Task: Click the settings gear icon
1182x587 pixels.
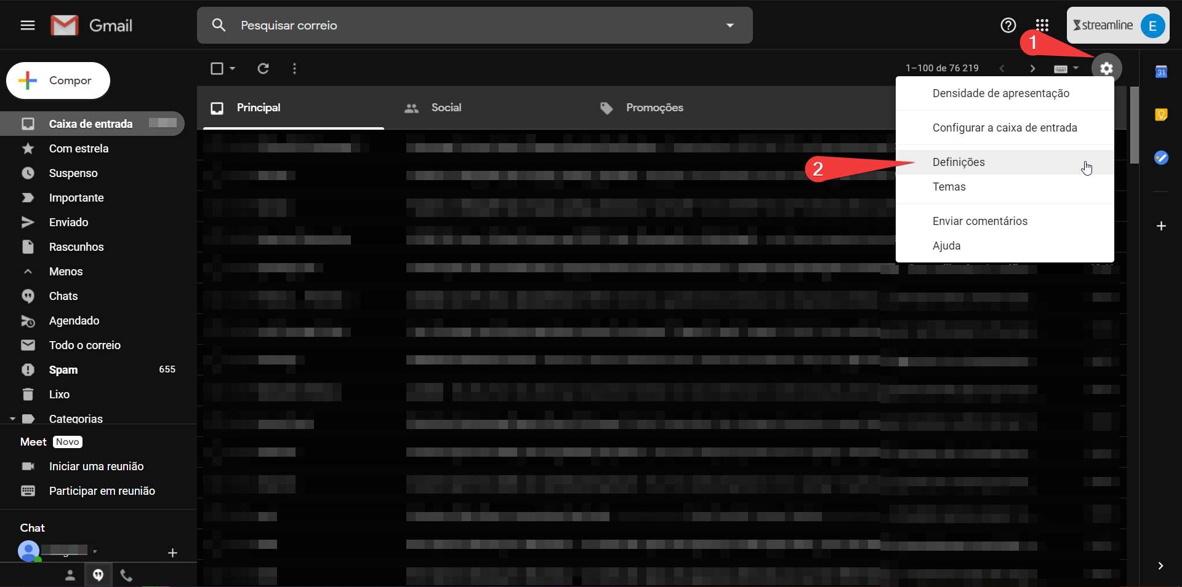Action: click(x=1106, y=68)
